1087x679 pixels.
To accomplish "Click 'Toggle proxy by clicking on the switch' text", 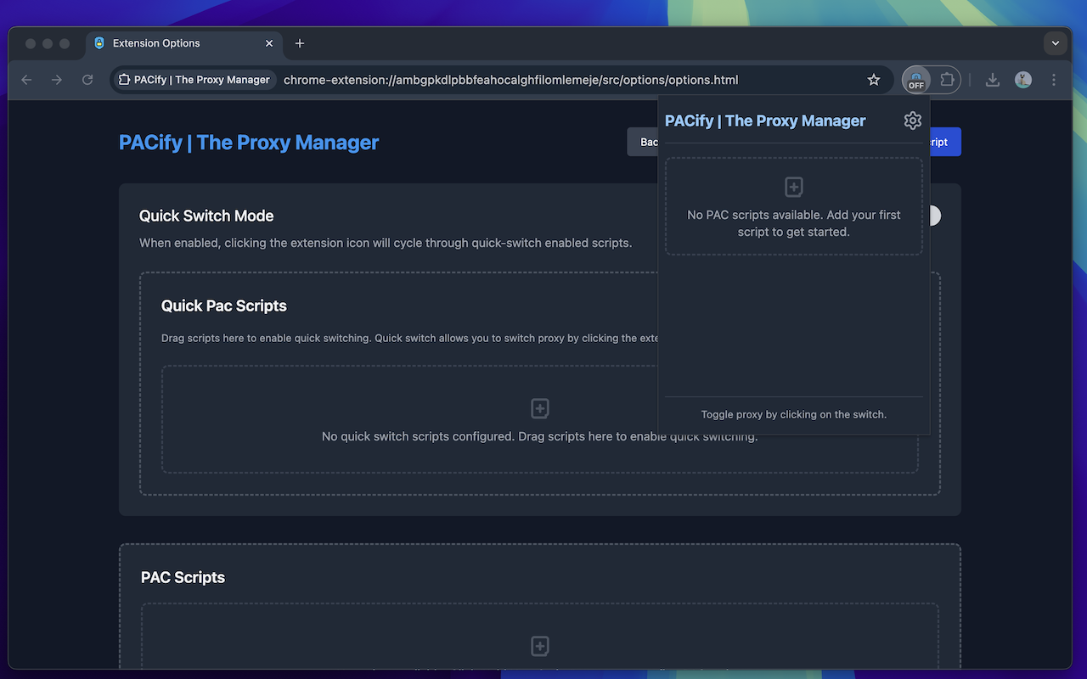I will click(794, 415).
